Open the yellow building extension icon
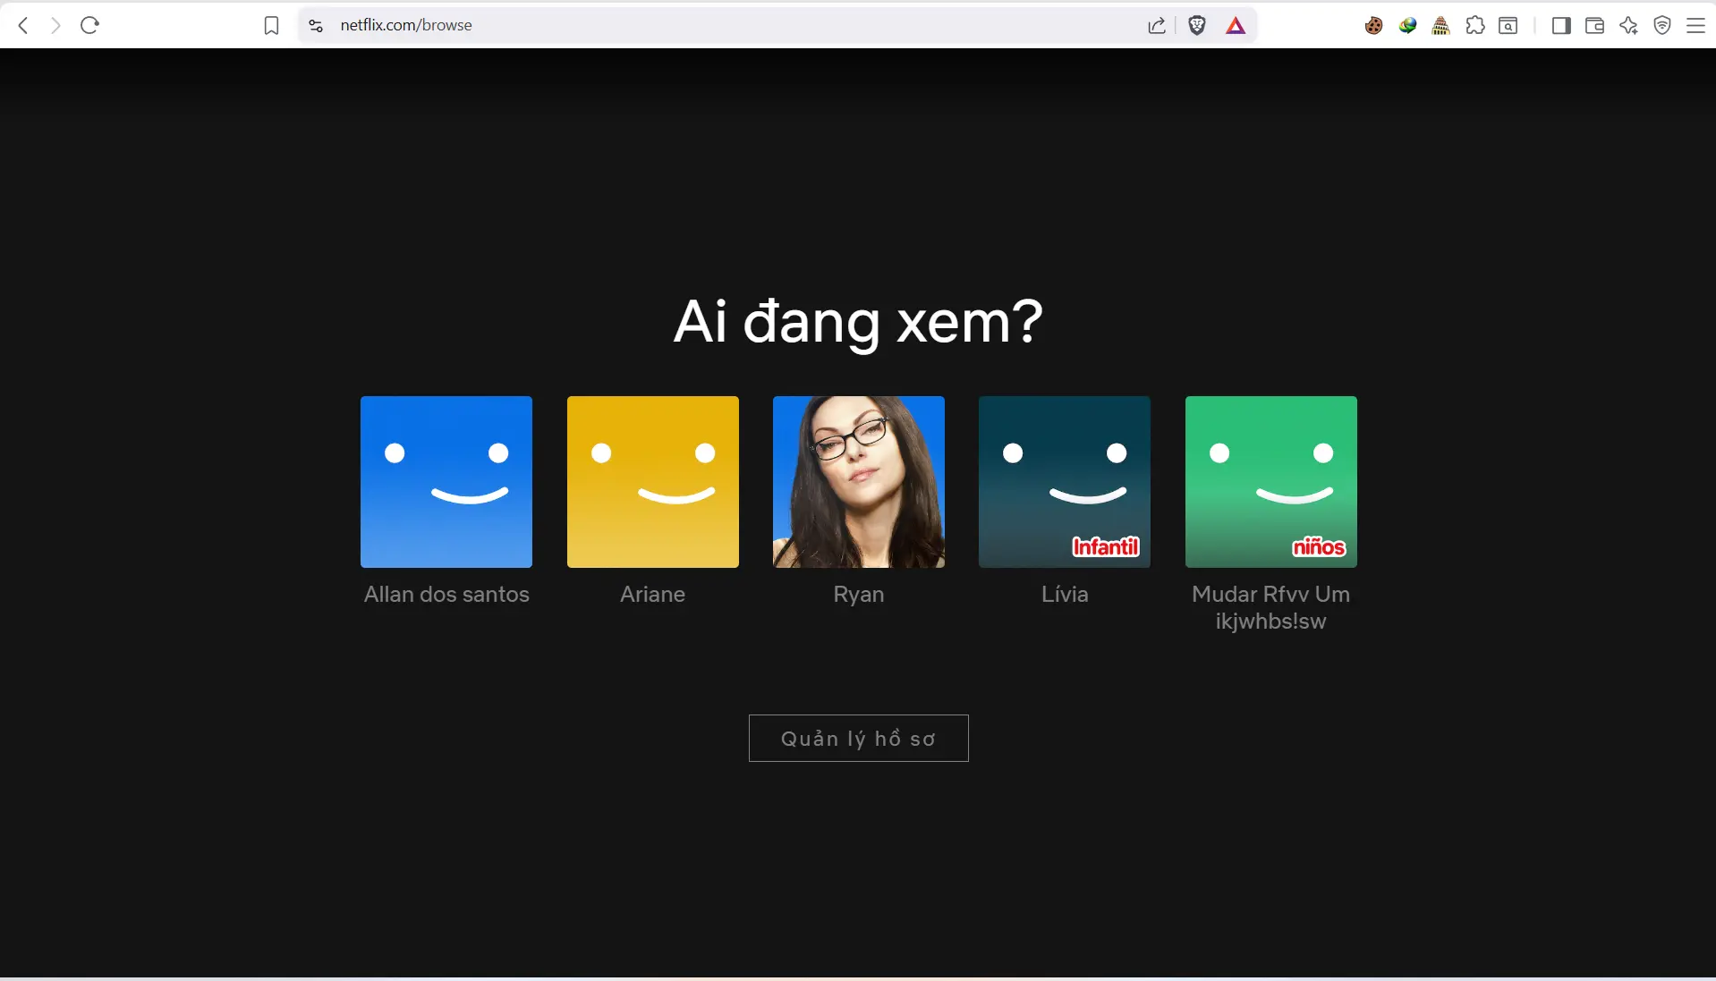The width and height of the screenshot is (1716, 981). (x=1440, y=26)
